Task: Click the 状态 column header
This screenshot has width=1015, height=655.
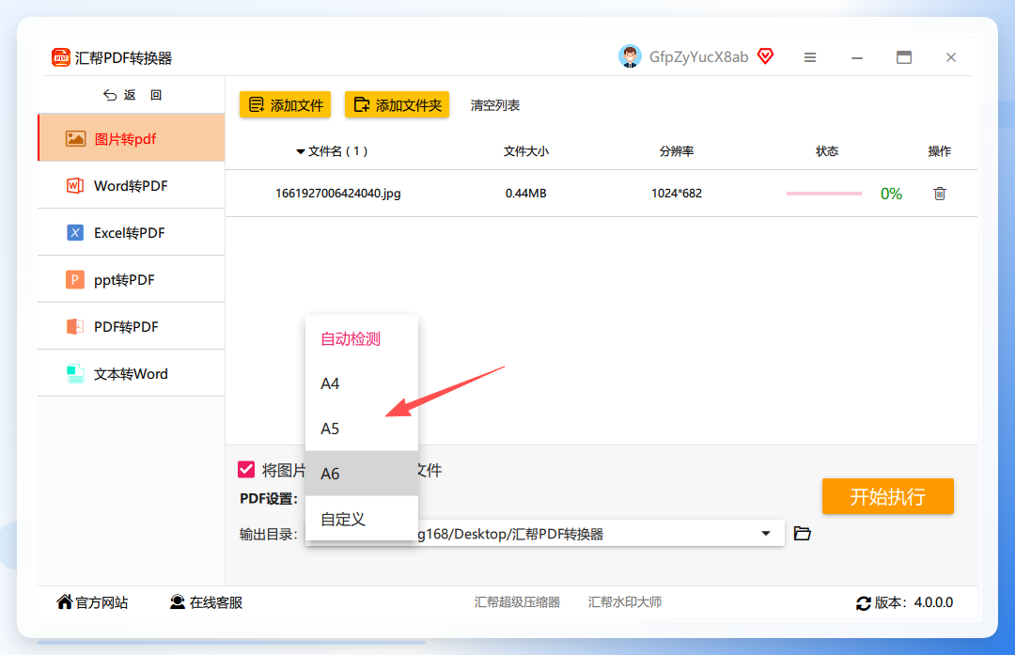Action: [827, 151]
